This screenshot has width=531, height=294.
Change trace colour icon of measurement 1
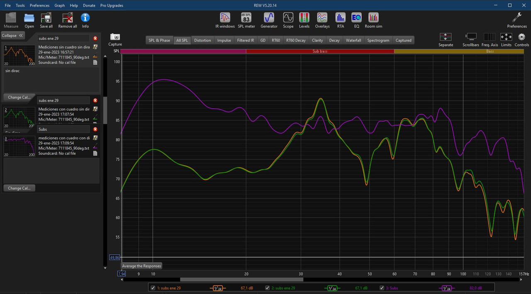pyautogui.click(x=95, y=56)
